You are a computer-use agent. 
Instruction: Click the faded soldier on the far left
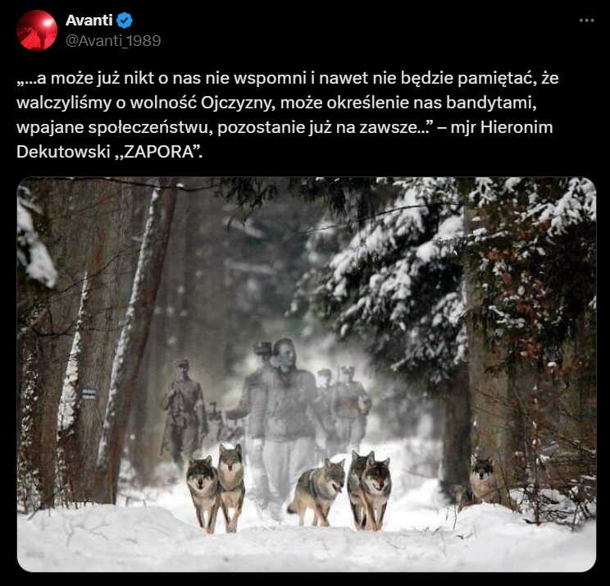pos(184,413)
